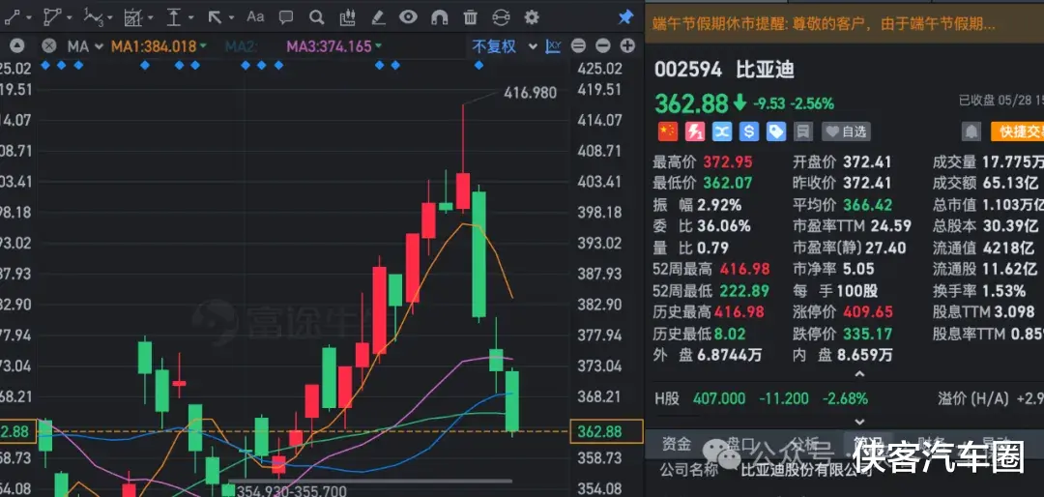Open the candlestick measure ruler tool

(347, 17)
